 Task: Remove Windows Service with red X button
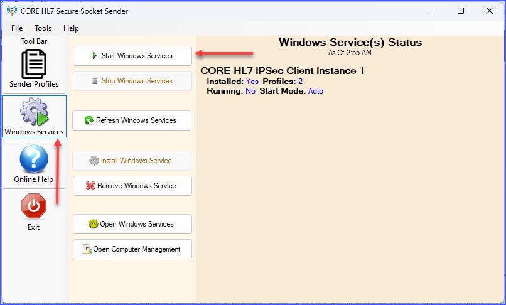(x=132, y=186)
